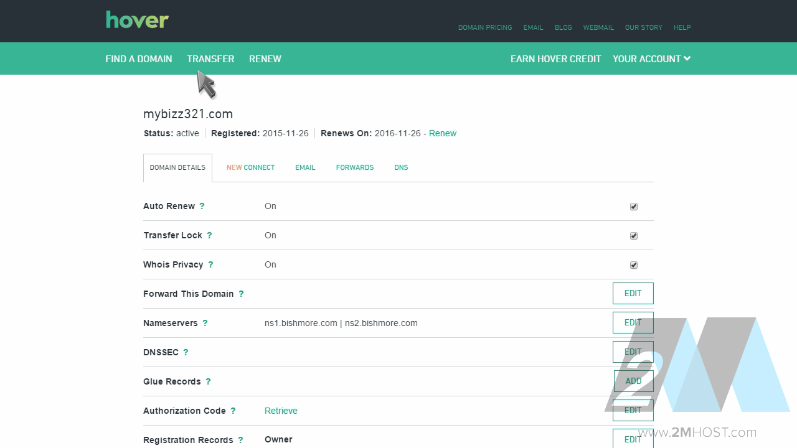Toggle the Auto Renew checkbox

[634, 207]
